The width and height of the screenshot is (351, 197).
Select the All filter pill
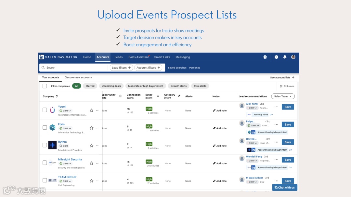point(77,86)
